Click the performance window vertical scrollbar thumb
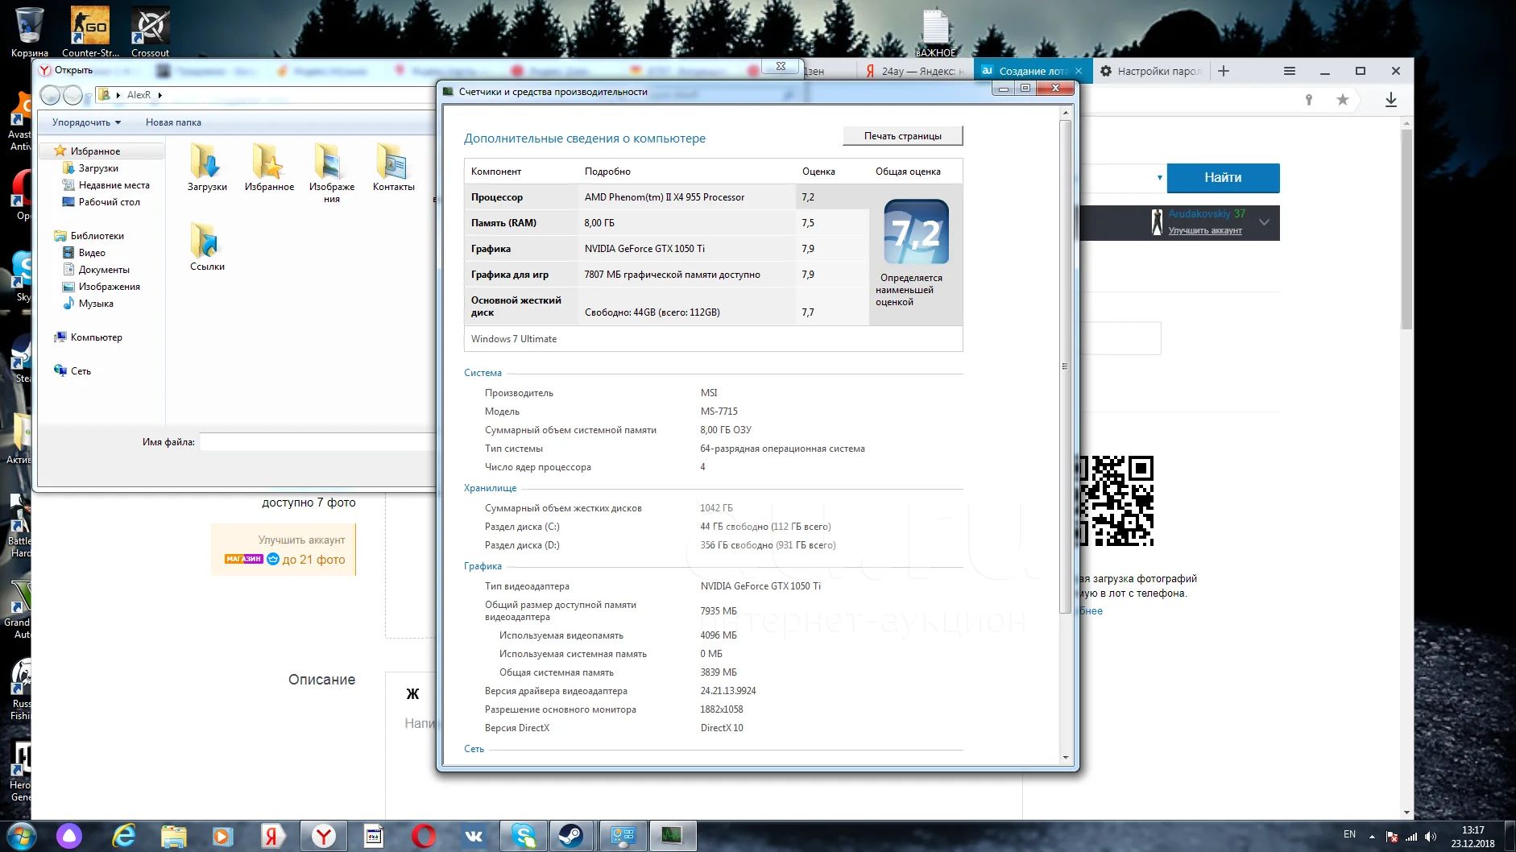 pyautogui.click(x=1065, y=366)
